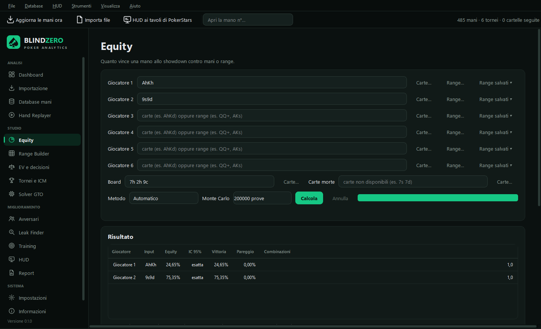Open the File menu

pos(12,6)
